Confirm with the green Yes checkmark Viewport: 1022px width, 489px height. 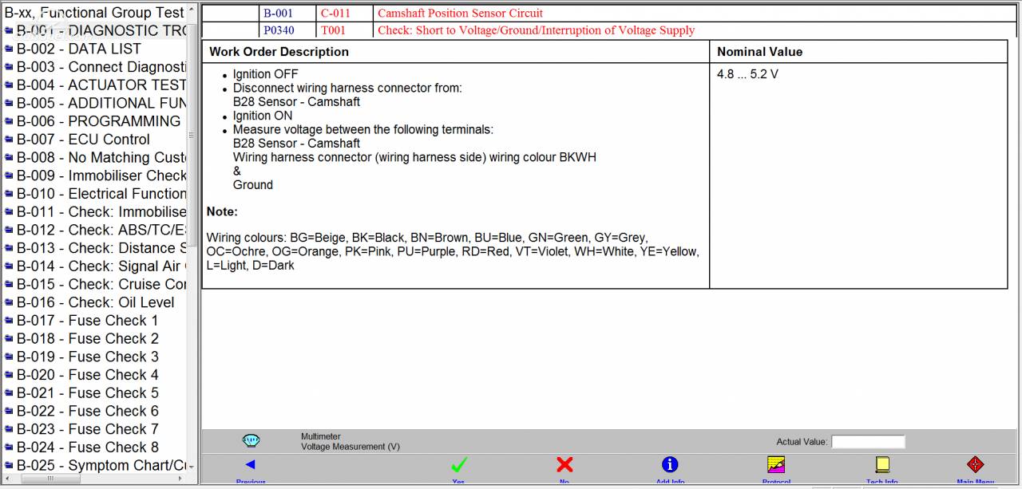coord(458,464)
